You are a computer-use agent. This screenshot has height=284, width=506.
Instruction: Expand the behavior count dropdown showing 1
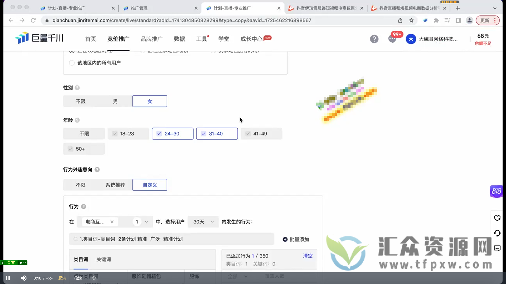pos(141,222)
